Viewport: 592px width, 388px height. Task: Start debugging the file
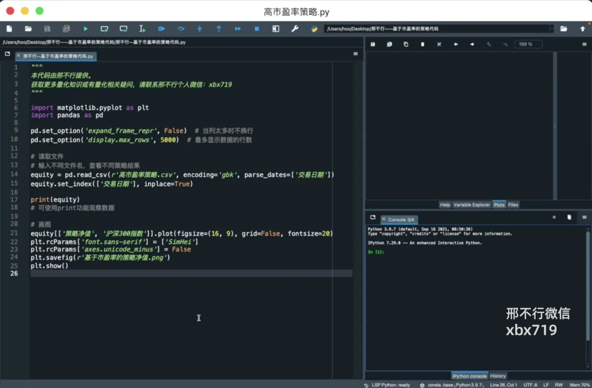click(x=161, y=28)
